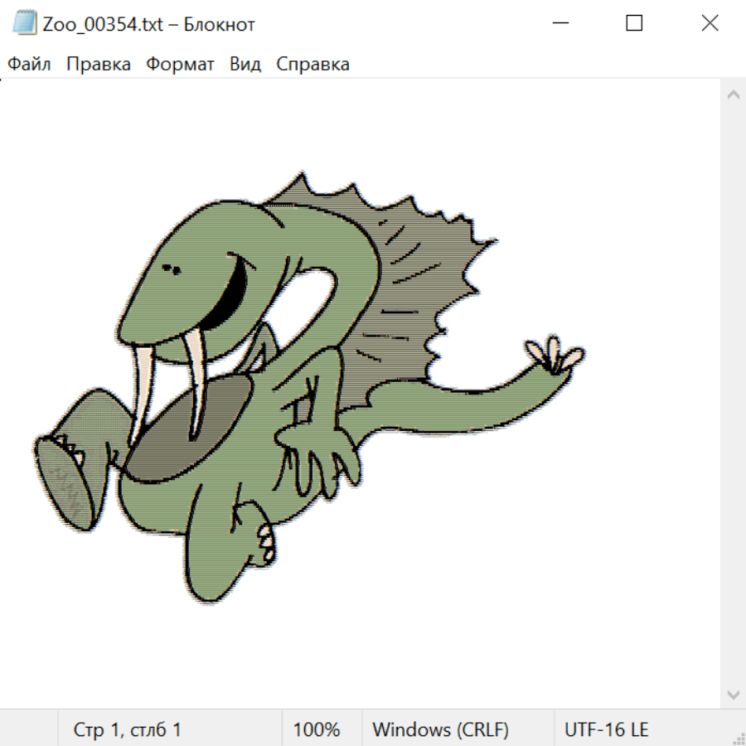Click the Notepad icon in title bar
746x746 pixels.
[25, 24]
